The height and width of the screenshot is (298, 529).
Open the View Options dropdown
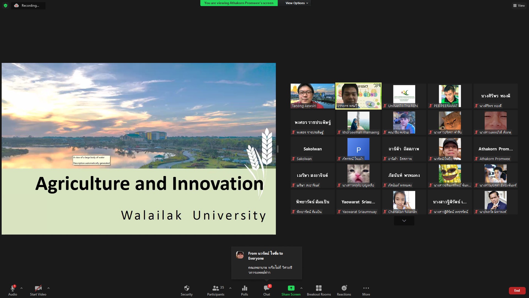pos(297,3)
